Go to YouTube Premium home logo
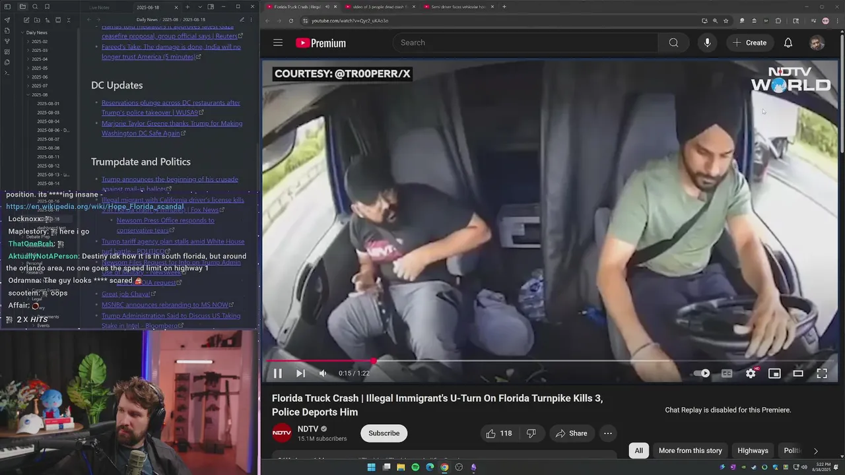Viewport: 845px width, 475px height. 321,43
